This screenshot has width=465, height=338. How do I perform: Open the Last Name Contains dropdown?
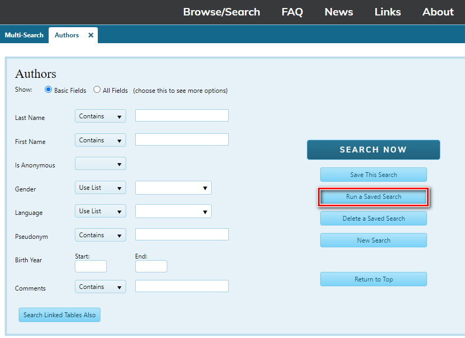(x=100, y=116)
